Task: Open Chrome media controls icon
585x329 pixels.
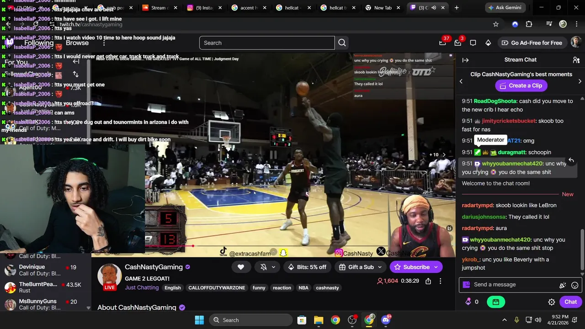Action: pos(549,24)
